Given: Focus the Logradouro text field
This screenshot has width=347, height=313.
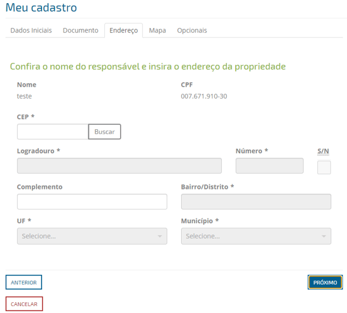Looking at the screenshot, I should [x=119, y=166].
